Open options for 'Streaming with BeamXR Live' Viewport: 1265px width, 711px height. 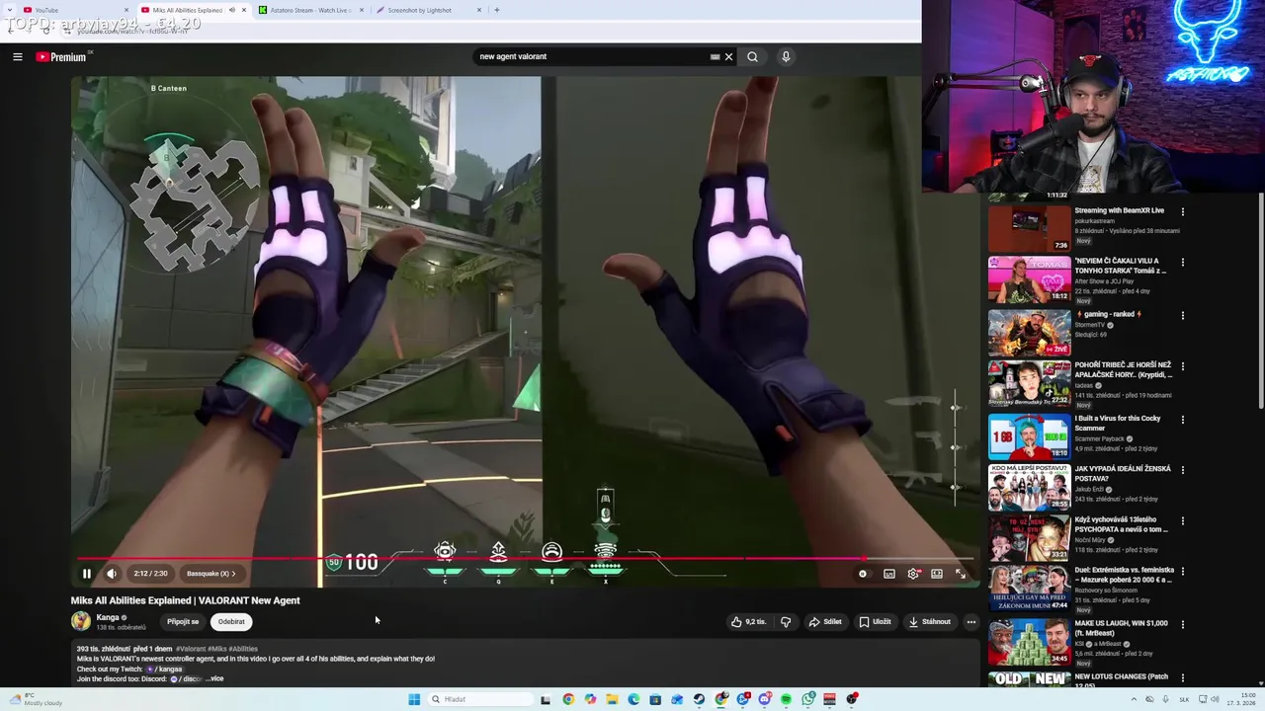[1182, 211]
